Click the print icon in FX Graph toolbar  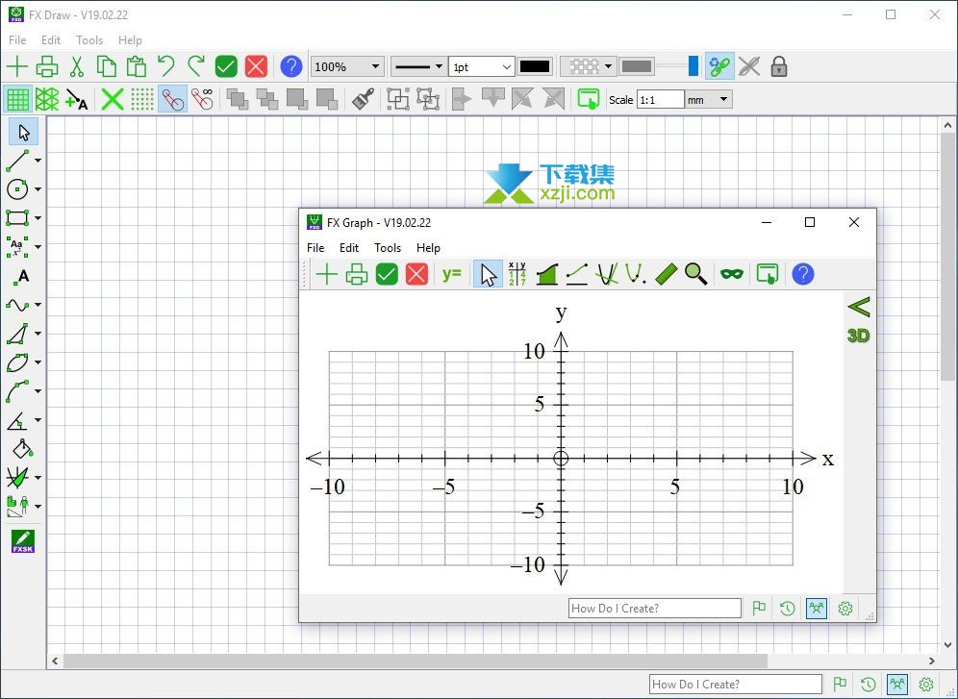pyautogui.click(x=357, y=274)
